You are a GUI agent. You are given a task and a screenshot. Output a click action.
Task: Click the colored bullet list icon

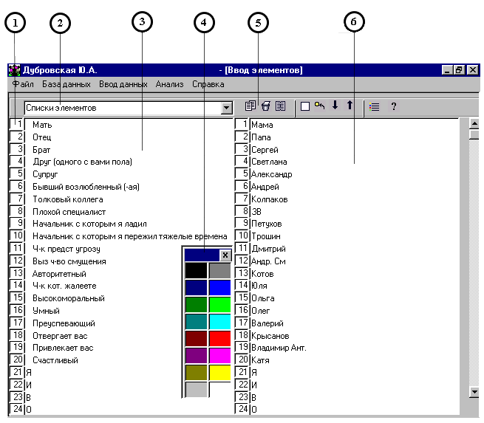[x=374, y=107]
